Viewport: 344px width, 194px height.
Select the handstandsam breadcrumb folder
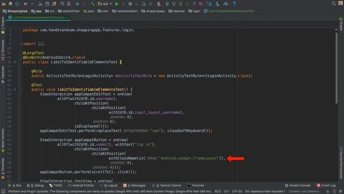click(125, 11)
